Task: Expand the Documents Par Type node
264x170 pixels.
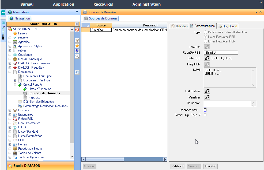Action: 15,80
